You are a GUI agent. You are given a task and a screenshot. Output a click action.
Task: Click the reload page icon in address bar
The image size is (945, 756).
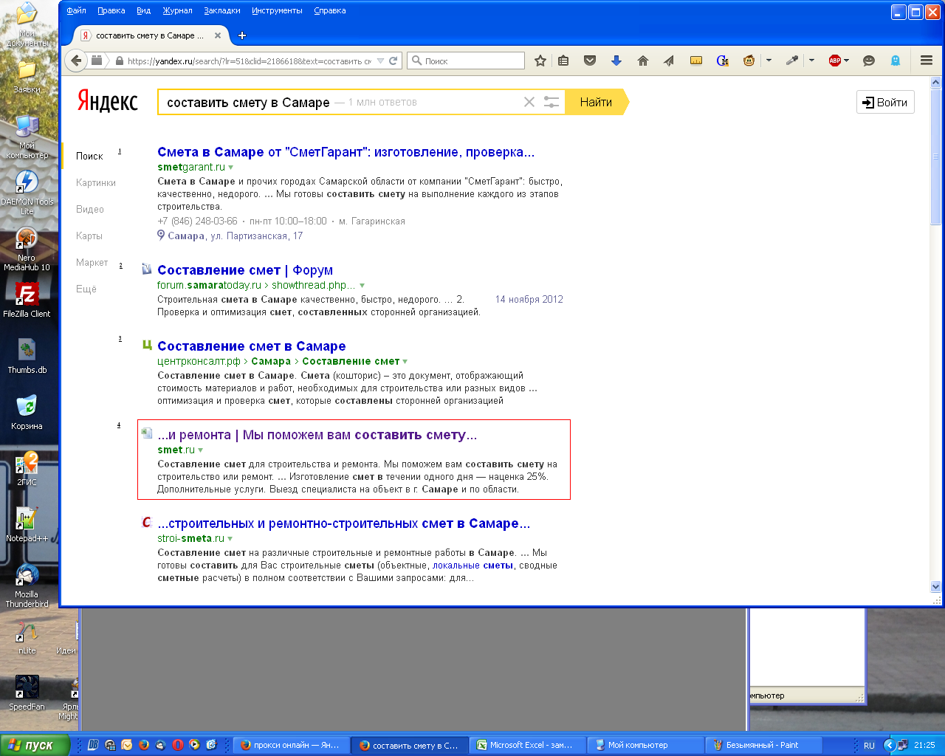click(x=393, y=61)
